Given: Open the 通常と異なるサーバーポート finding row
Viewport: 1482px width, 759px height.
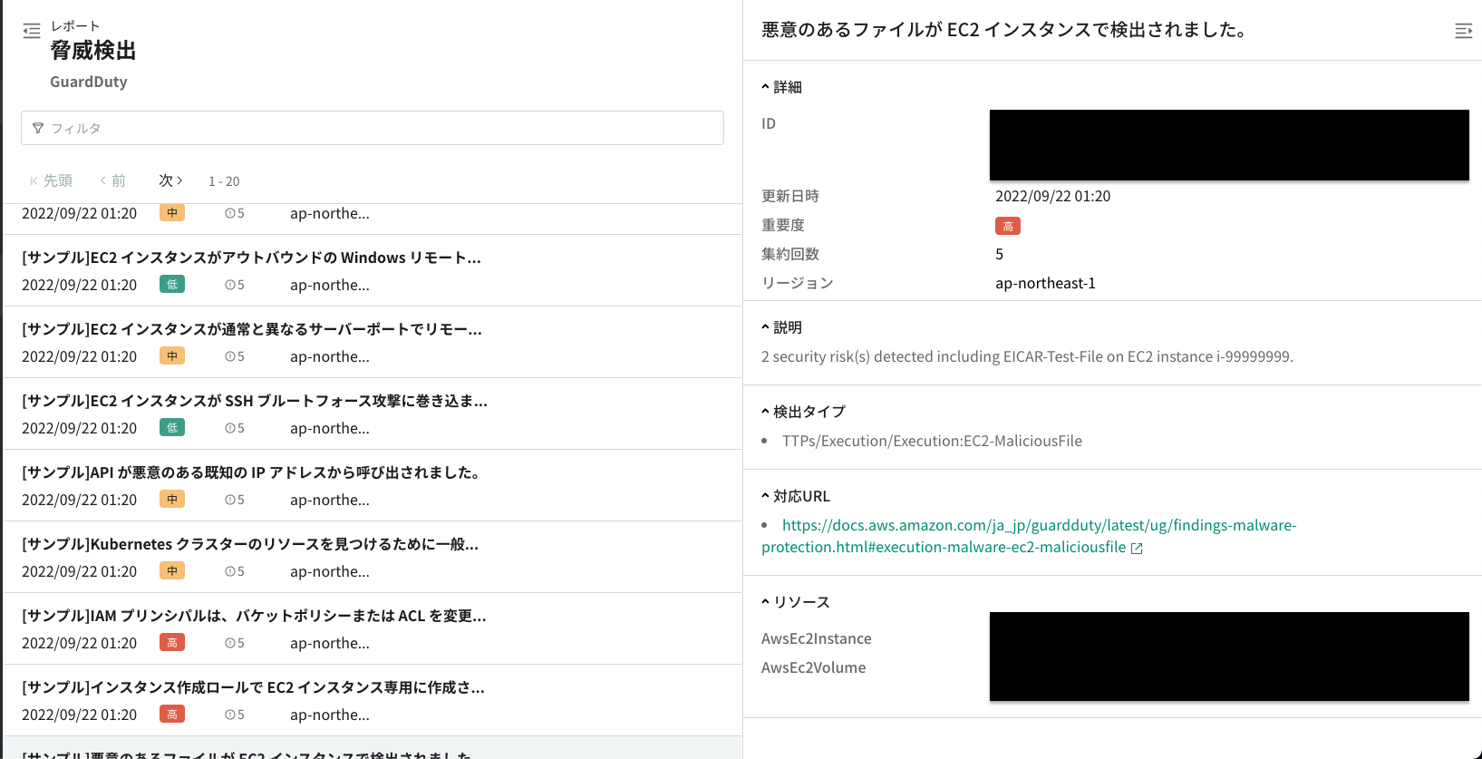Looking at the screenshot, I should (373, 342).
